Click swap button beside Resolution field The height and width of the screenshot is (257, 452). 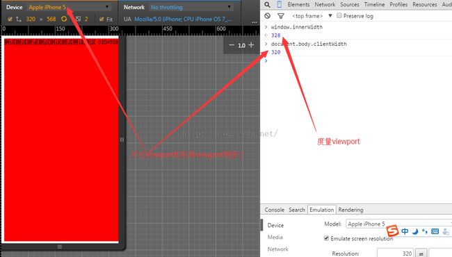[x=421, y=254]
